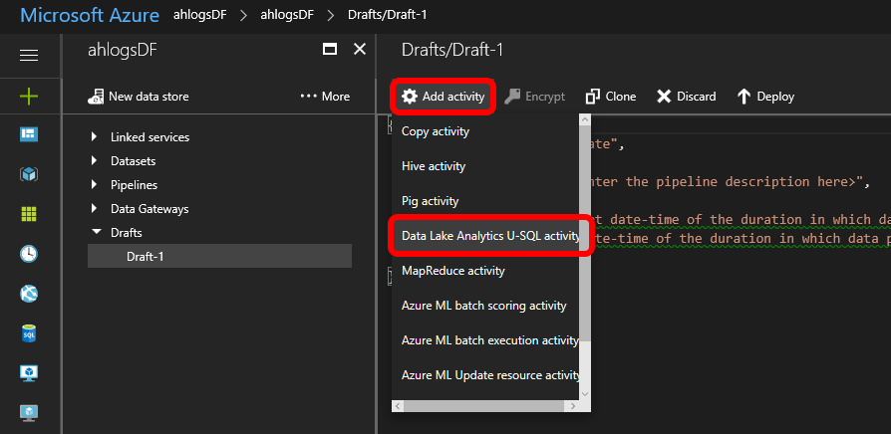Click the New data store label
This screenshot has height=434, width=891.
pyautogui.click(x=148, y=97)
